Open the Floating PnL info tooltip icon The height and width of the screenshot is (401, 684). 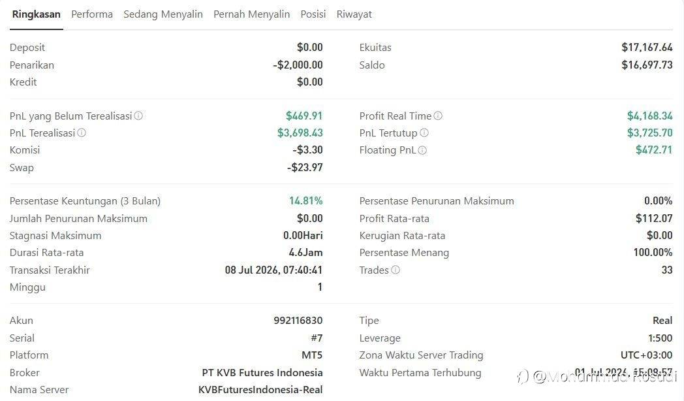coord(422,150)
